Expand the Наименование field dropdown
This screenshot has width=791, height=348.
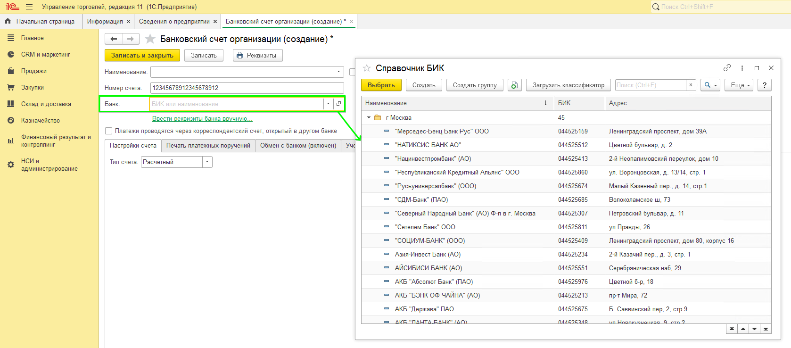coord(338,72)
